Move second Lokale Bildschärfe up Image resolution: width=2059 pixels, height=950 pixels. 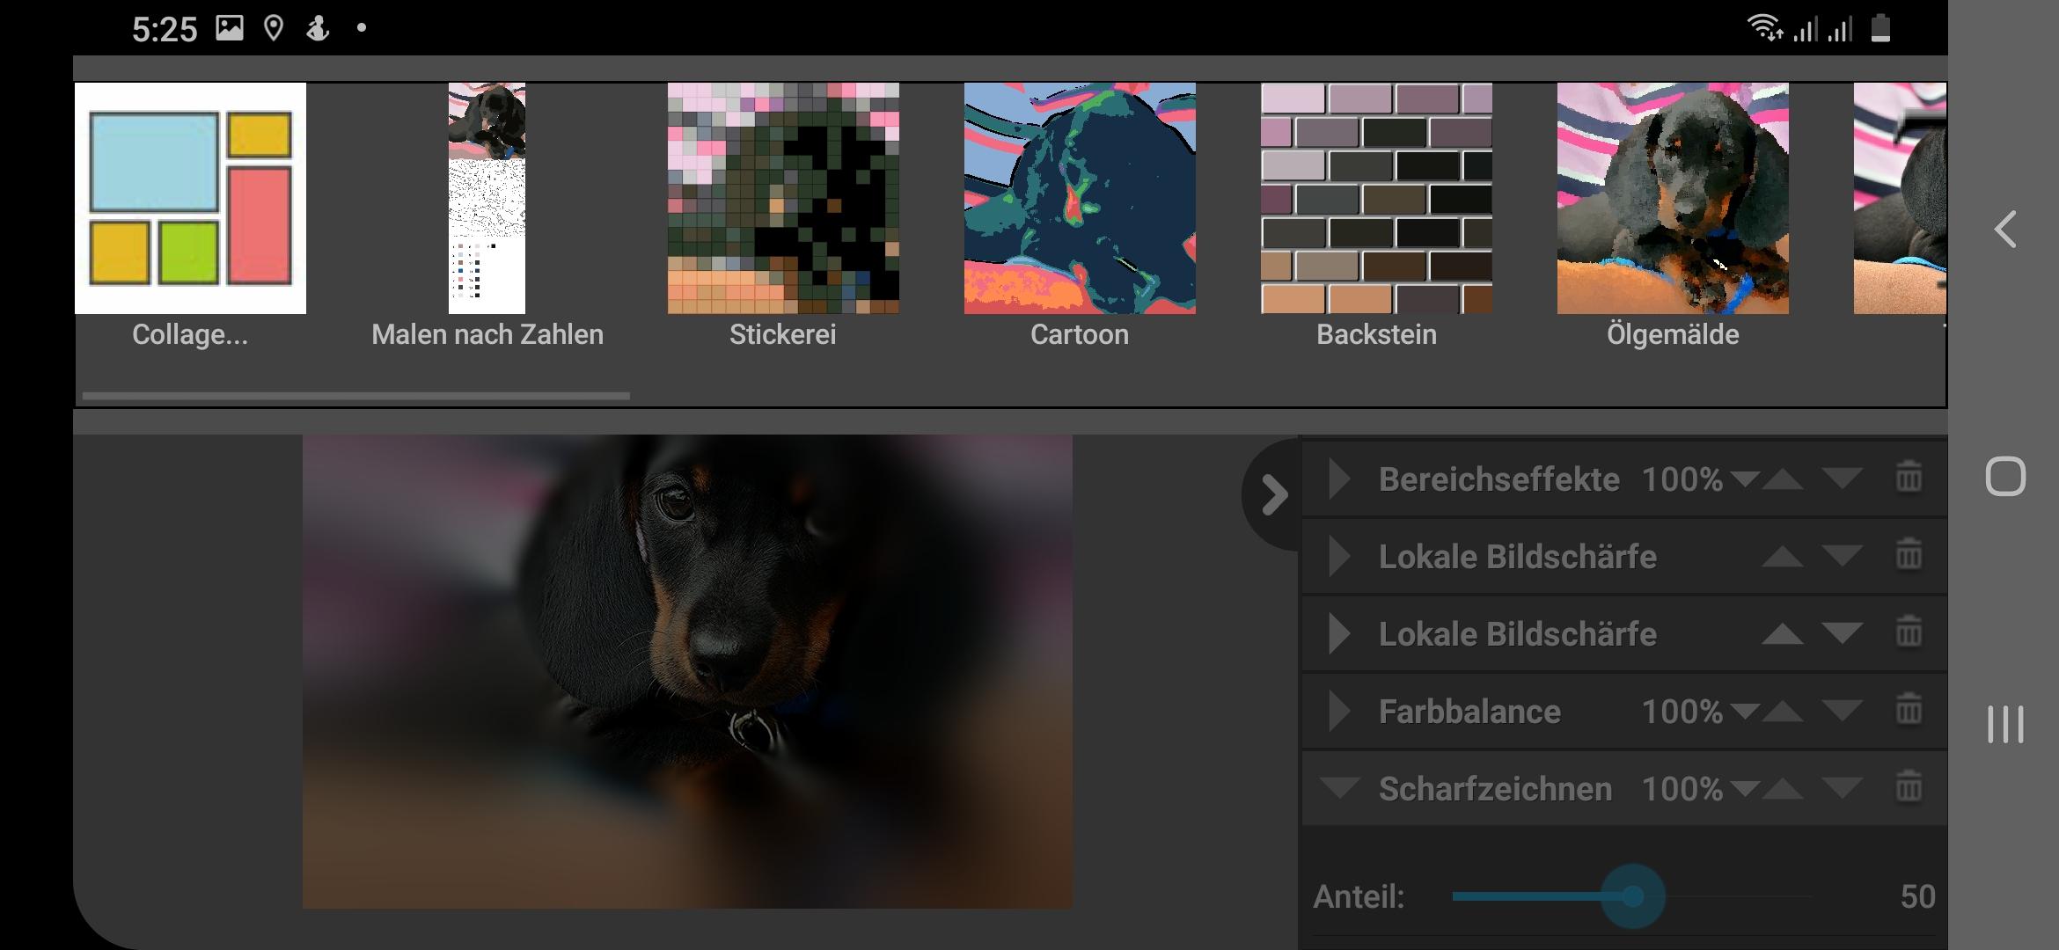(x=1783, y=634)
